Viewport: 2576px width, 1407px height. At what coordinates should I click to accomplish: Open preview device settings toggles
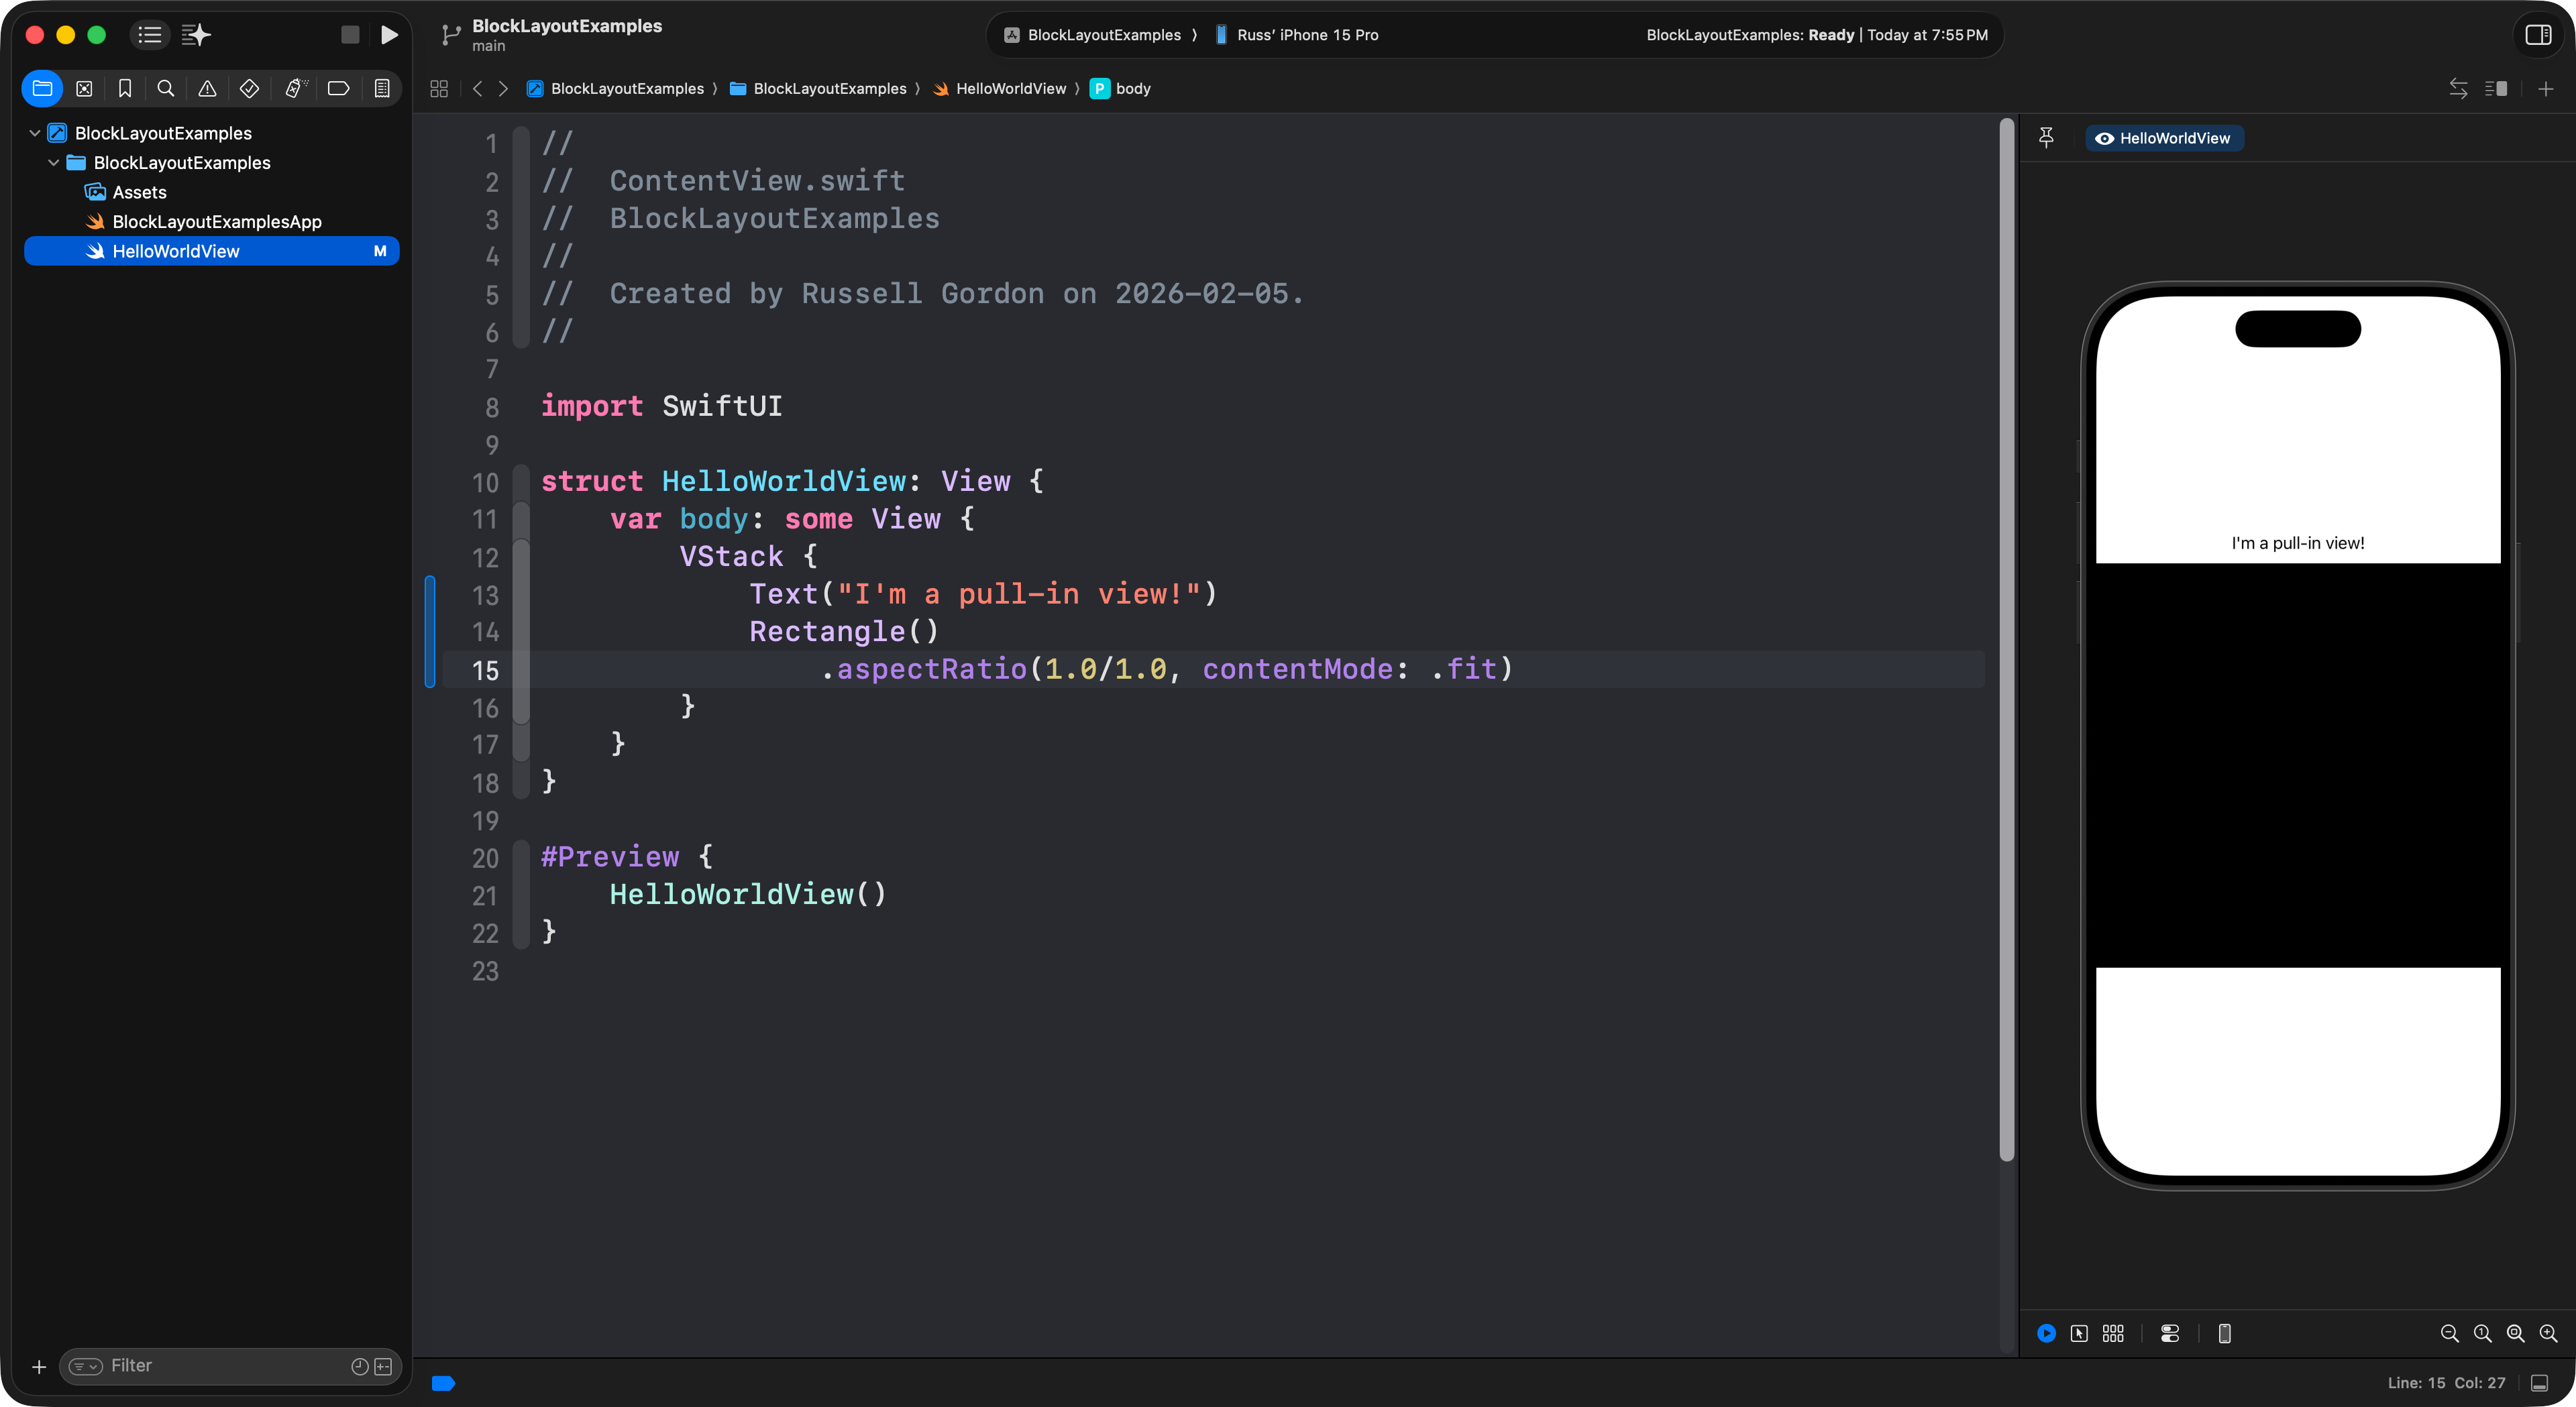pos(2170,1334)
